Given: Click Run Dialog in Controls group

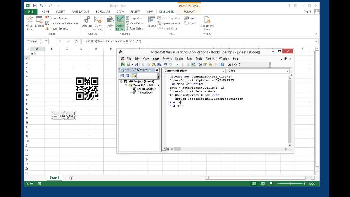Looking at the screenshot, I should 135,28.
